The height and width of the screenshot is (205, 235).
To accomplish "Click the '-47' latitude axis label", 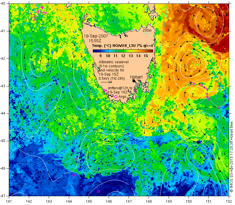I will 3,196.
